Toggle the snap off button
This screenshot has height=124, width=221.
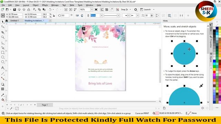[x=117, y=10]
